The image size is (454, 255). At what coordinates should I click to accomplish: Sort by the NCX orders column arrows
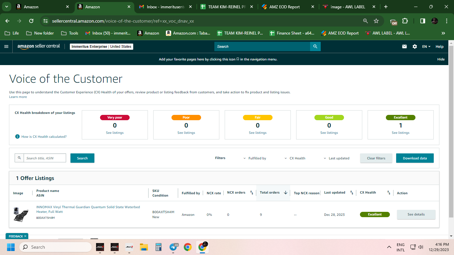[252, 193]
